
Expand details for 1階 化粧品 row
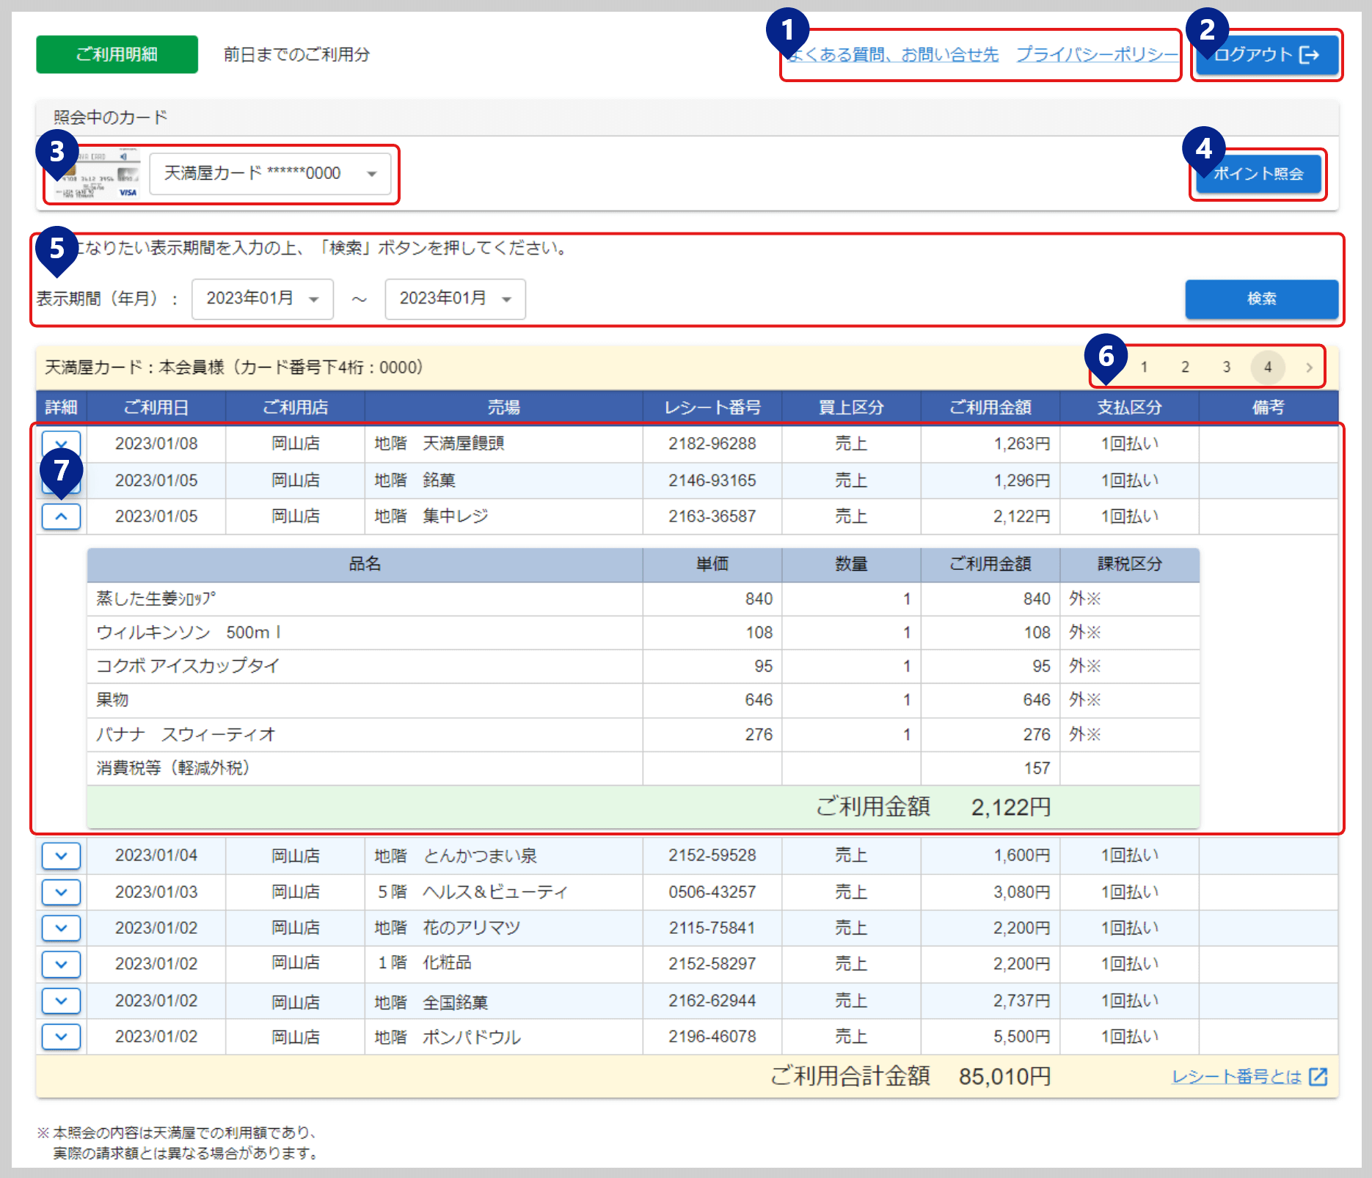tap(62, 964)
